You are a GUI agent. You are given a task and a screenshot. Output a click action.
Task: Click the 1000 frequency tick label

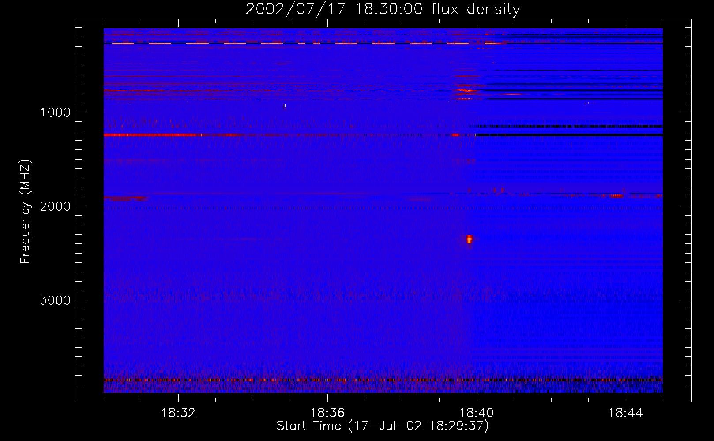pos(55,112)
